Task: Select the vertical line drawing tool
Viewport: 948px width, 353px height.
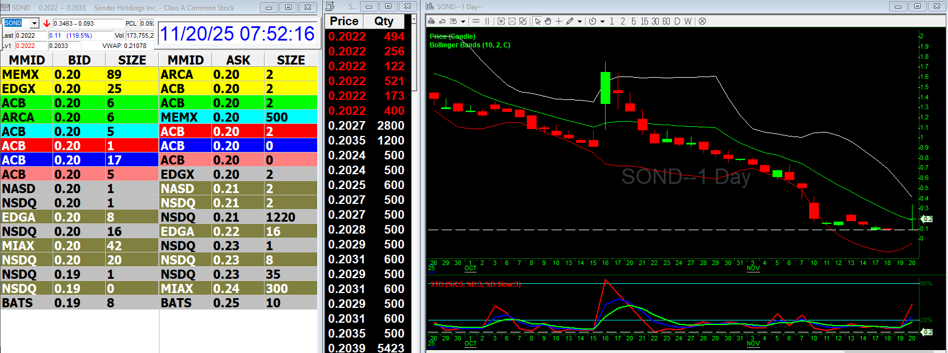Action: point(487,21)
